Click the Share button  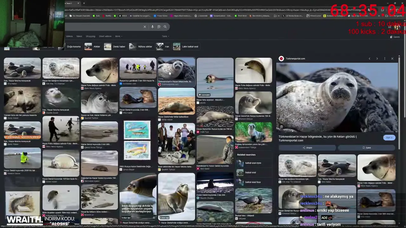coord(307,148)
